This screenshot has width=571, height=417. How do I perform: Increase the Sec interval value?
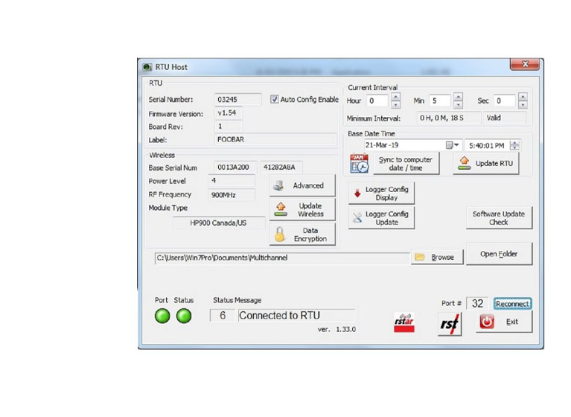pos(523,97)
